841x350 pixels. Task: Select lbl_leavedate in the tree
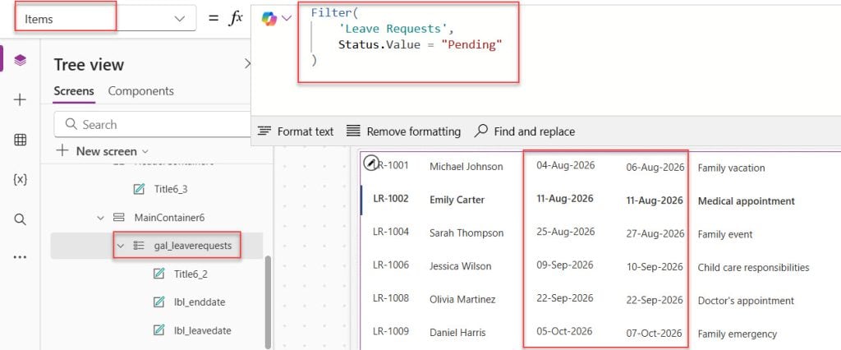click(202, 330)
